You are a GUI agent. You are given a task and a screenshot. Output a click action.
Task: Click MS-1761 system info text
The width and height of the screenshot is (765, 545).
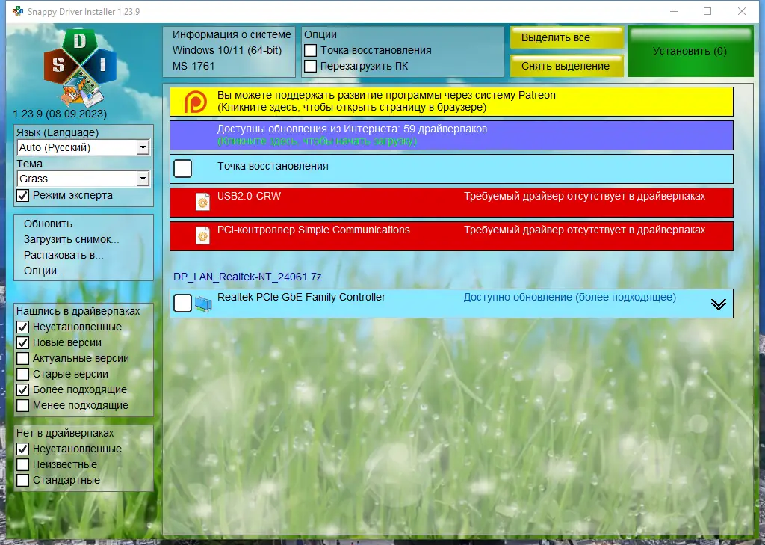click(193, 66)
